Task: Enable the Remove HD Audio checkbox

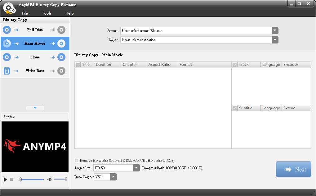Action: pyautogui.click(x=77, y=161)
